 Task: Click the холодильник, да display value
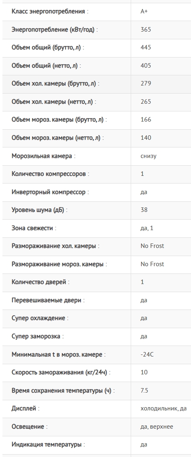coord(163,409)
